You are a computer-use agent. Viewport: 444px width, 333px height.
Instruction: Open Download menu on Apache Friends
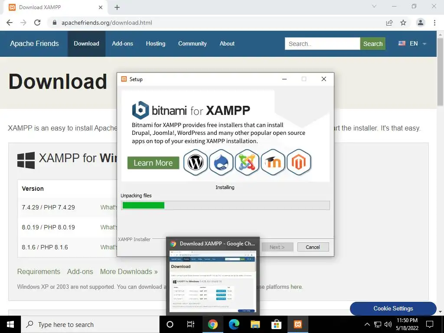86,44
